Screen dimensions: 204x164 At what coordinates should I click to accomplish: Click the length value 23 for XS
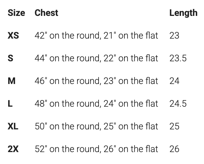click(x=174, y=35)
